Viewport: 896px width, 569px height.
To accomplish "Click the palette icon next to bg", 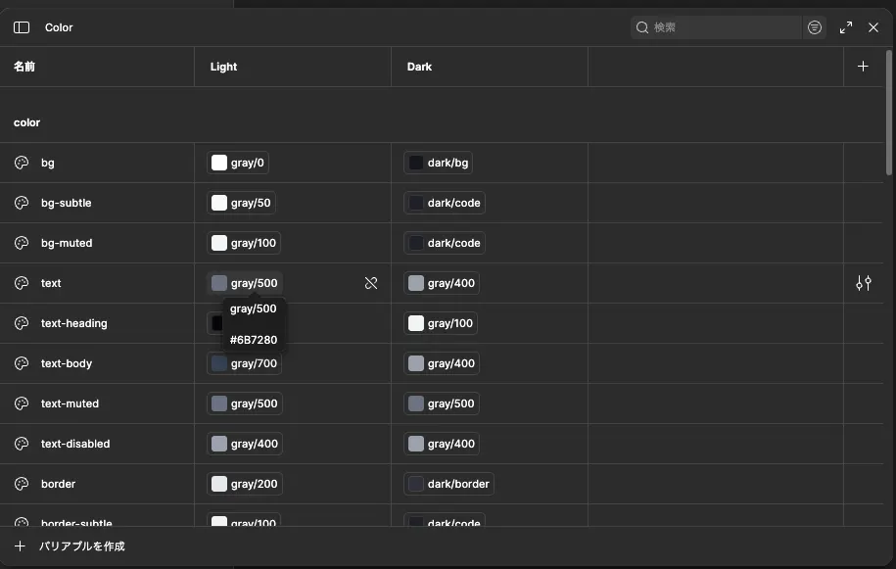I will [22, 163].
